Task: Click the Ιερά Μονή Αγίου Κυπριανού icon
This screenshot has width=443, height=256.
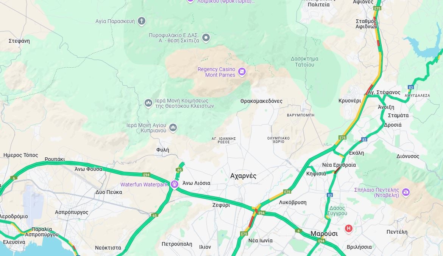Action: (173, 128)
